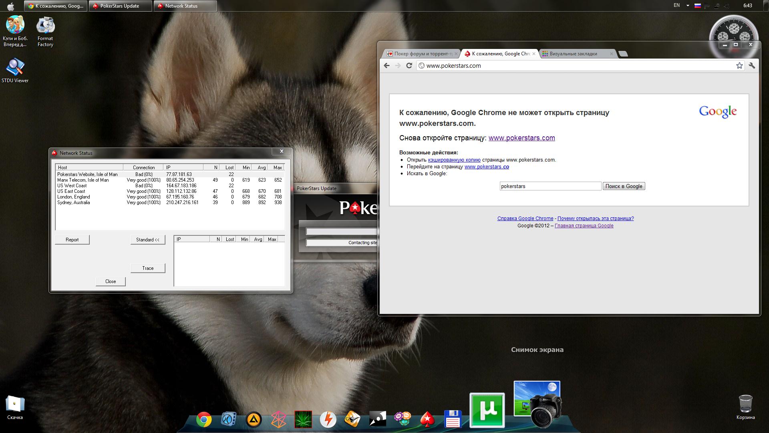Open Chrome wrench settings menu

[752, 66]
